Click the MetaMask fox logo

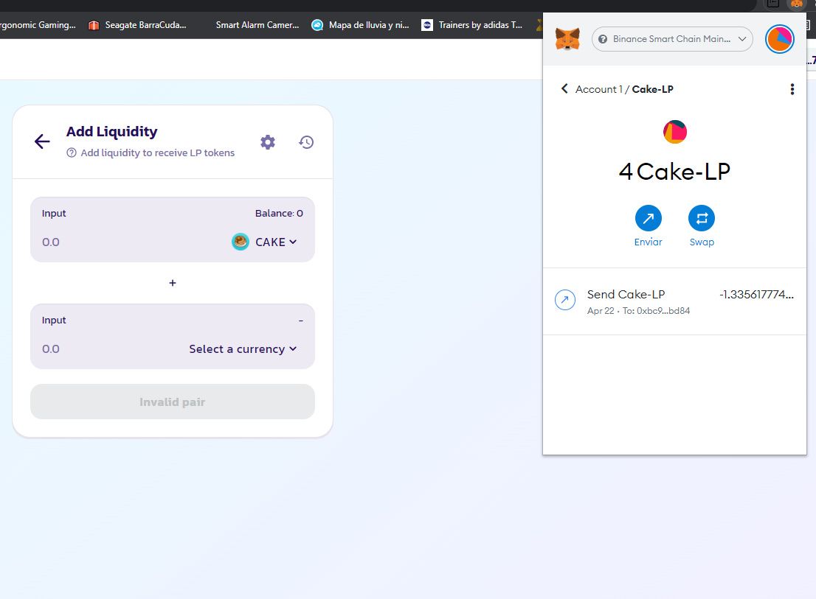pyautogui.click(x=567, y=39)
